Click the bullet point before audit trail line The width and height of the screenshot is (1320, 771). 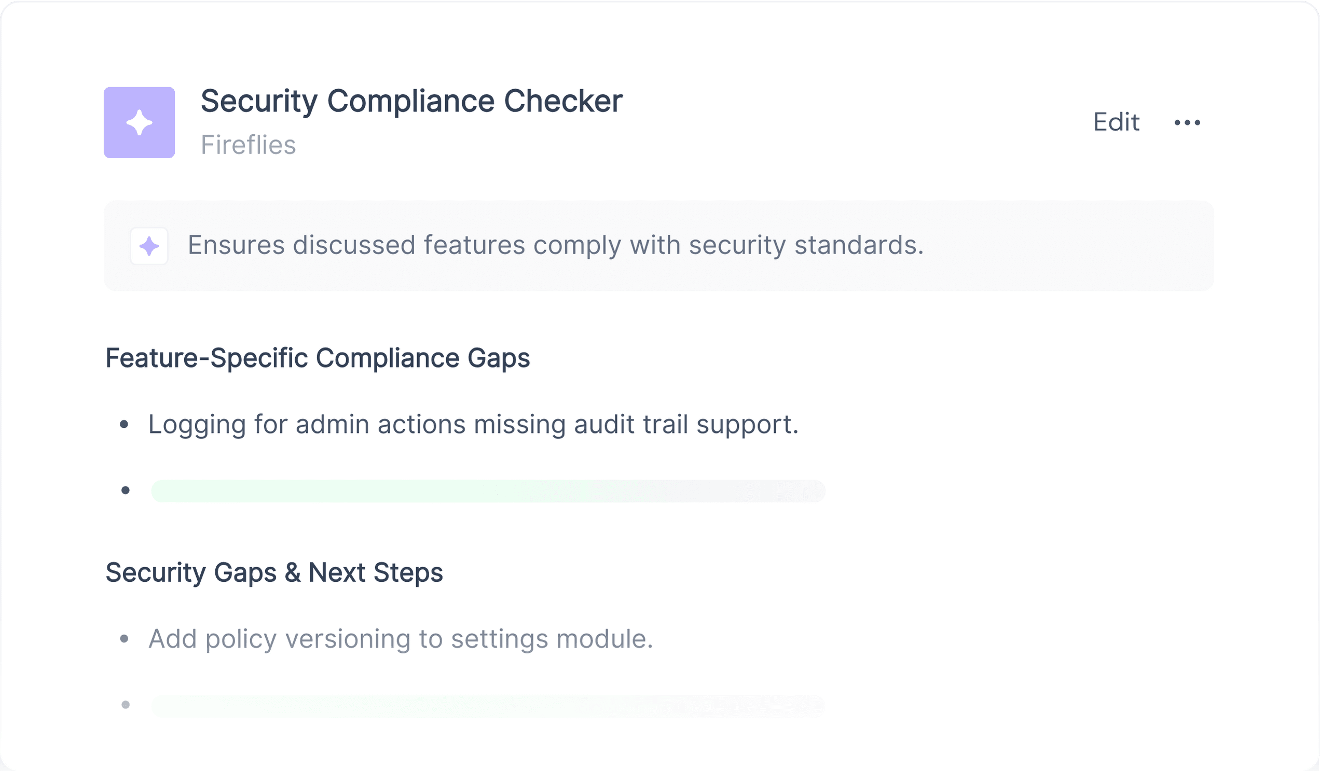tap(124, 424)
